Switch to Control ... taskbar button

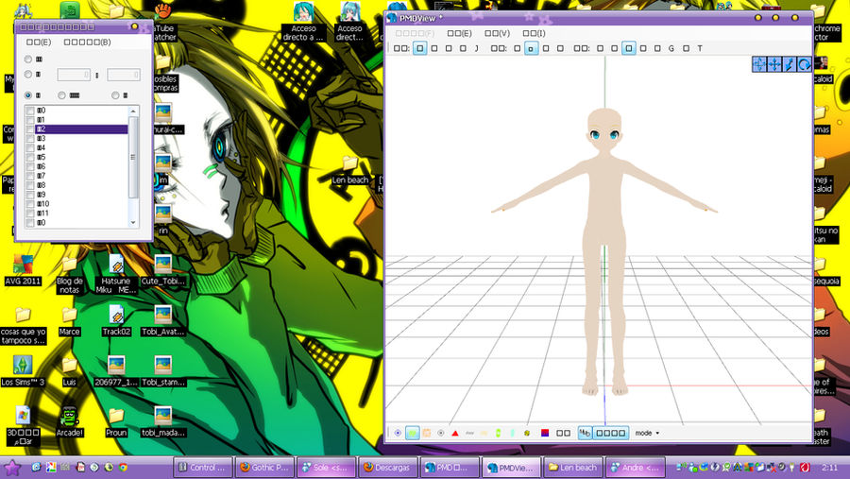203,468
